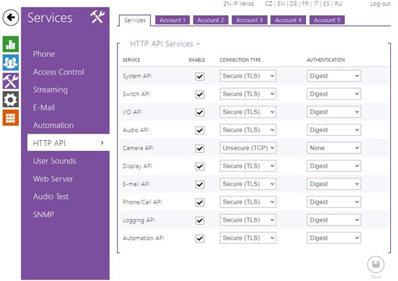Image resolution: width=398 pixels, height=281 pixels.
Task: Toggle the Automation API checkbox
Action: pos(200,238)
